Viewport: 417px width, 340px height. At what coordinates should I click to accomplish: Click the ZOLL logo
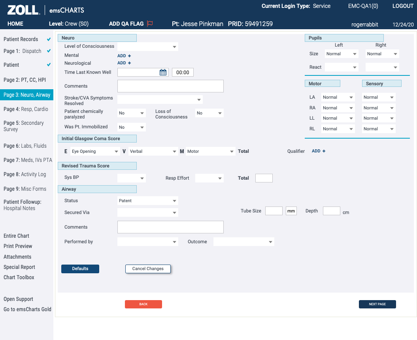[24, 10]
